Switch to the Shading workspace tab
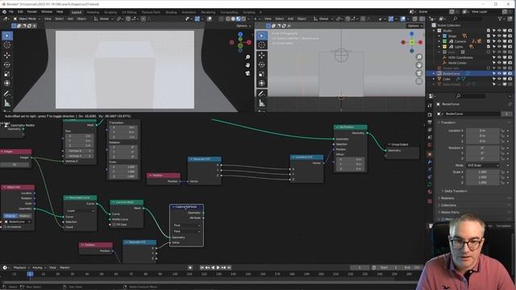 (171, 12)
